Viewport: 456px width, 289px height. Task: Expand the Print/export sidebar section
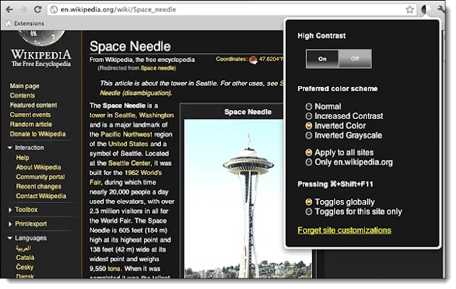[x=10, y=224]
